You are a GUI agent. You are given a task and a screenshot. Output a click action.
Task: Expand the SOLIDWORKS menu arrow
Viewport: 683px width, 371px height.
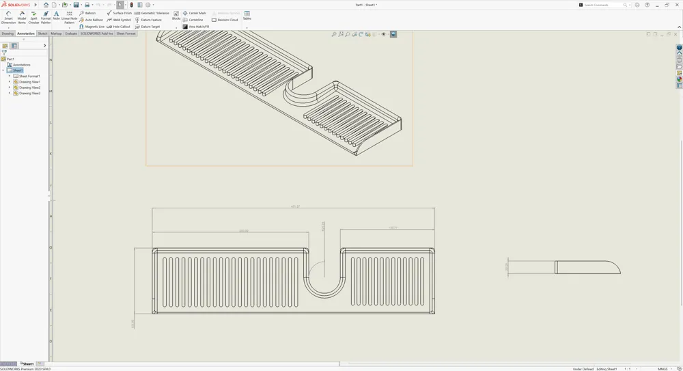(36, 5)
